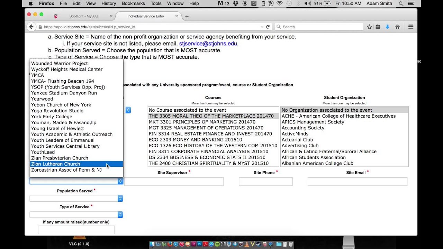Choose MKT 3301 PRINCIPLES OF MARKETING
Viewport: 443px width, 249px height.
(213, 122)
